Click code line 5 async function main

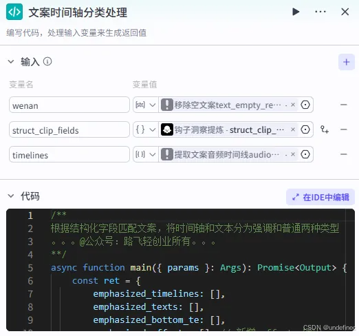[x=199, y=268]
